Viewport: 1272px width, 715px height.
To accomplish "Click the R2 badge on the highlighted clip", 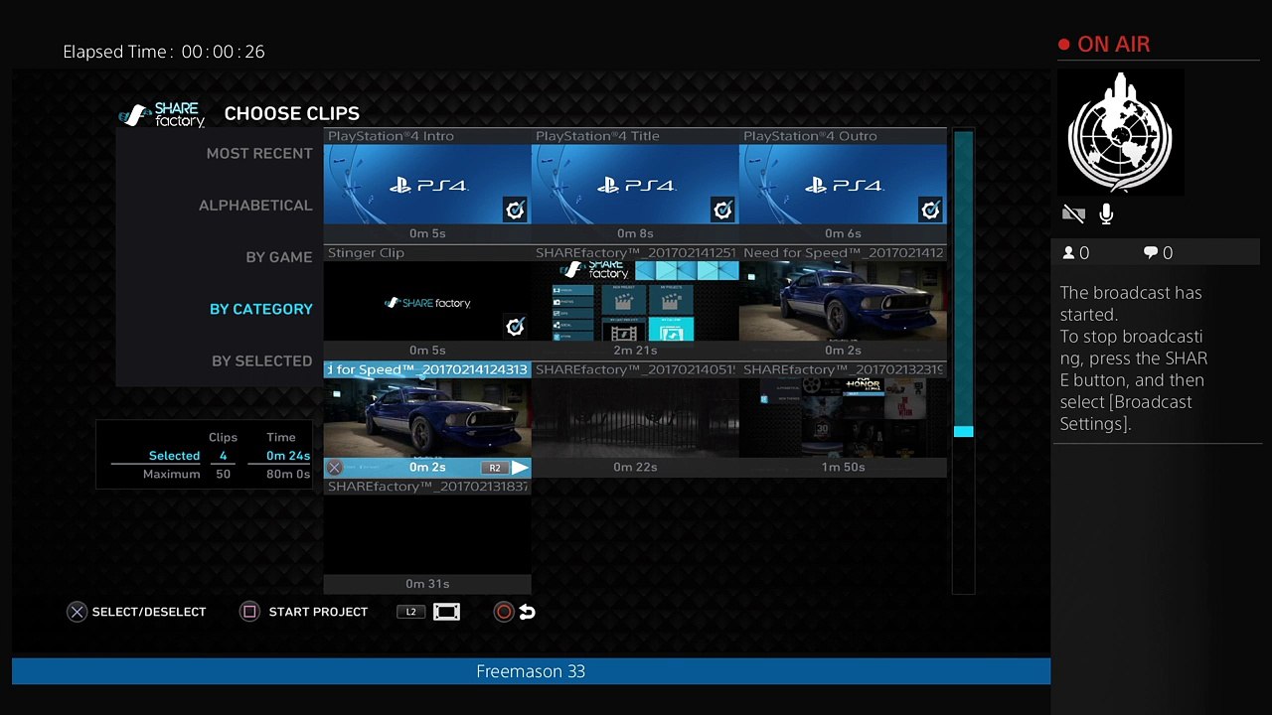I will (494, 468).
